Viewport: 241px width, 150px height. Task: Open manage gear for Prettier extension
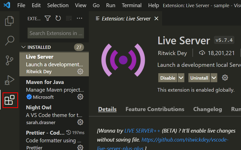point(80,147)
